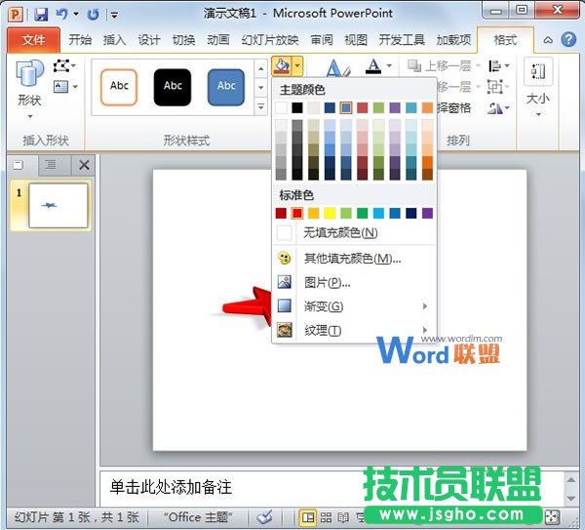Click the Group objects icon
This screenshot has width=585, height=530.
494,87
